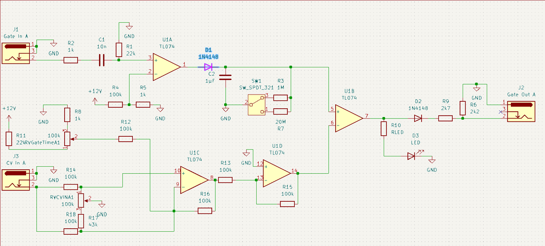The image size is (545, 246).
Task: Select resistor R8 1k symbol
Action: click(67, 114)
